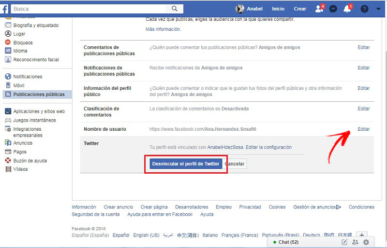Click new message compose icon in chat
The width and height of the screenshot is (387, 248).
click(x=344, y=242)
